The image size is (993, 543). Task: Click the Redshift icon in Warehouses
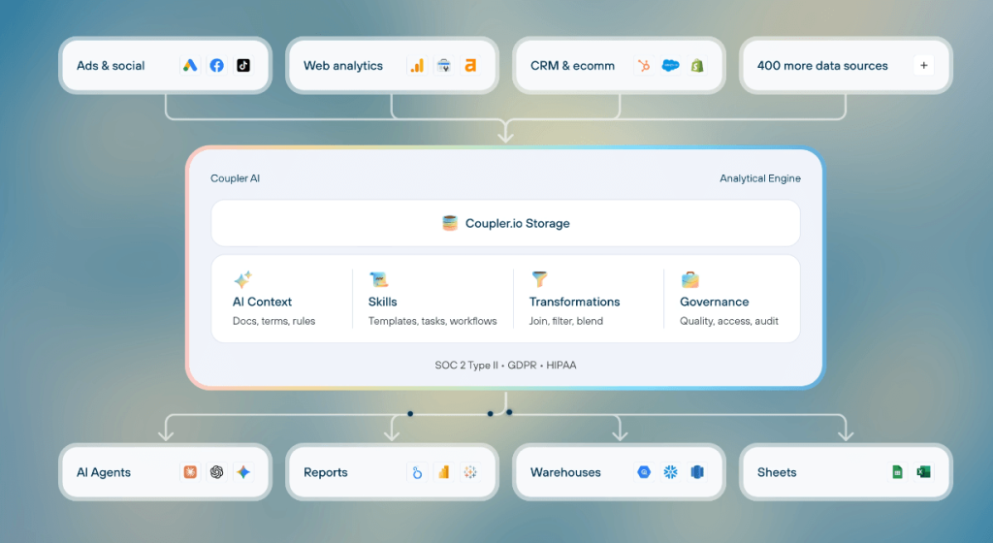[697, 472]
